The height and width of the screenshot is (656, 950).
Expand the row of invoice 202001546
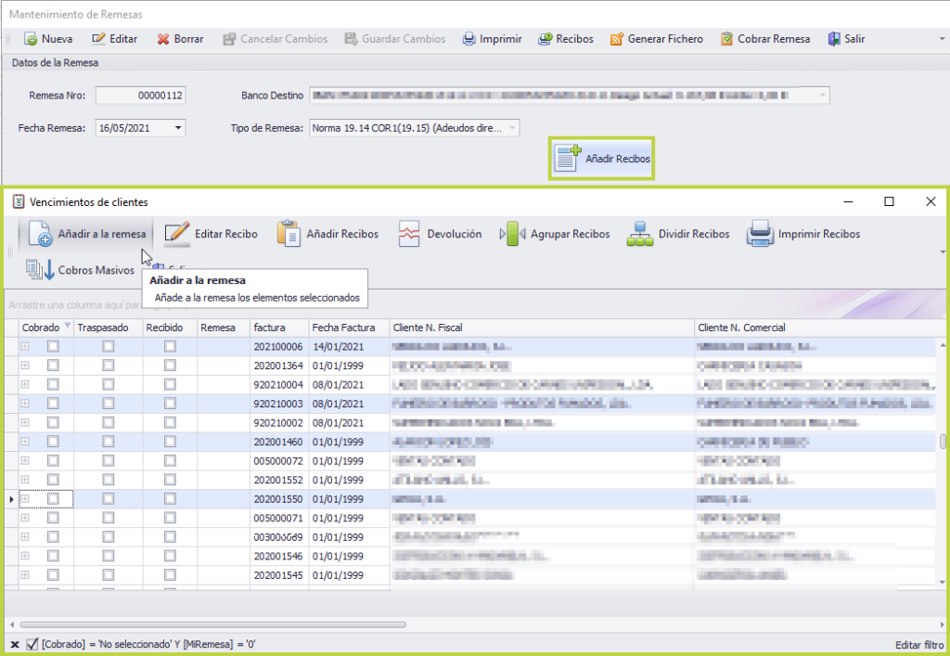coord(25,556)
